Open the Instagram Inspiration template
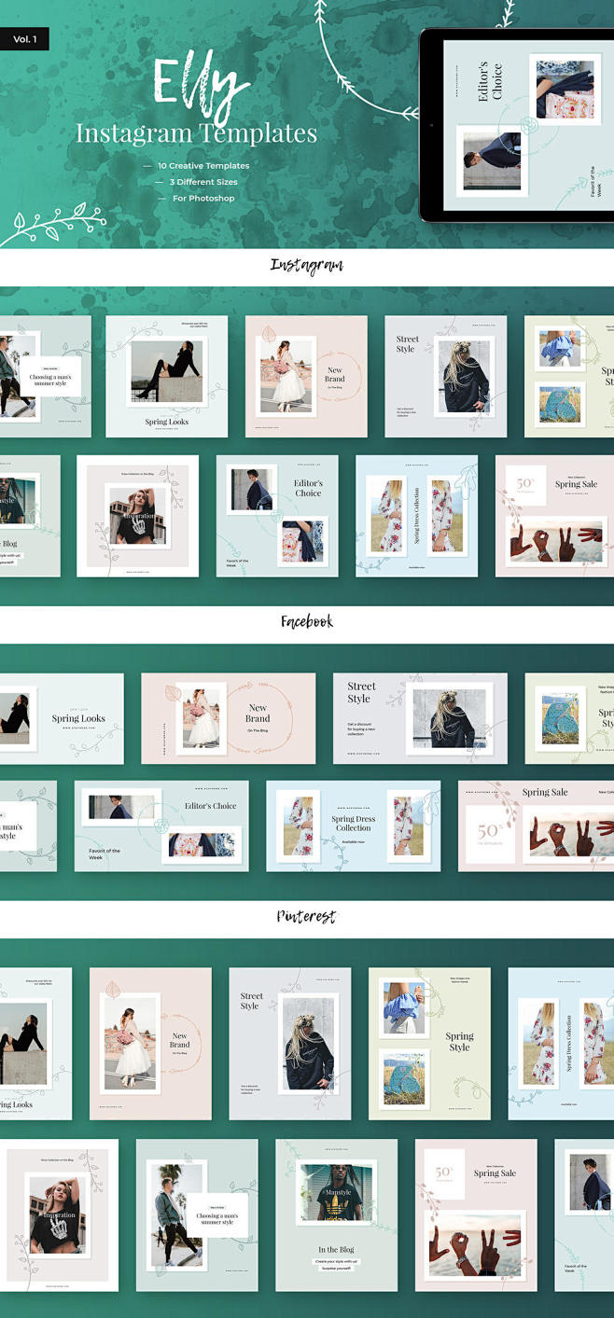Viewport: 614px width, 1318px height. coord(137,516)
